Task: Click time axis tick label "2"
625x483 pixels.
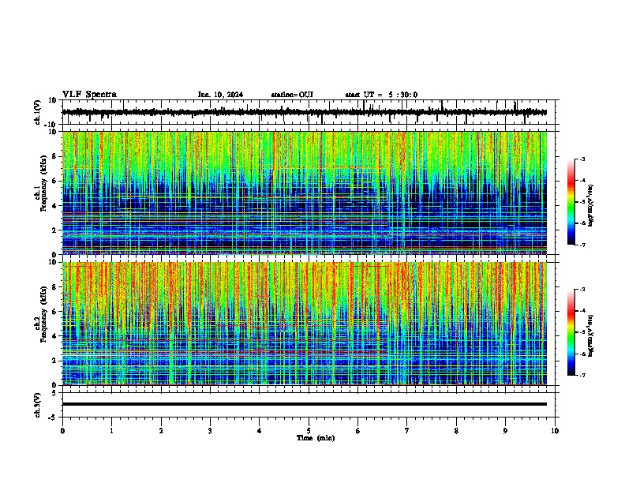Action: pyautogui.click(x=161, y=431)
